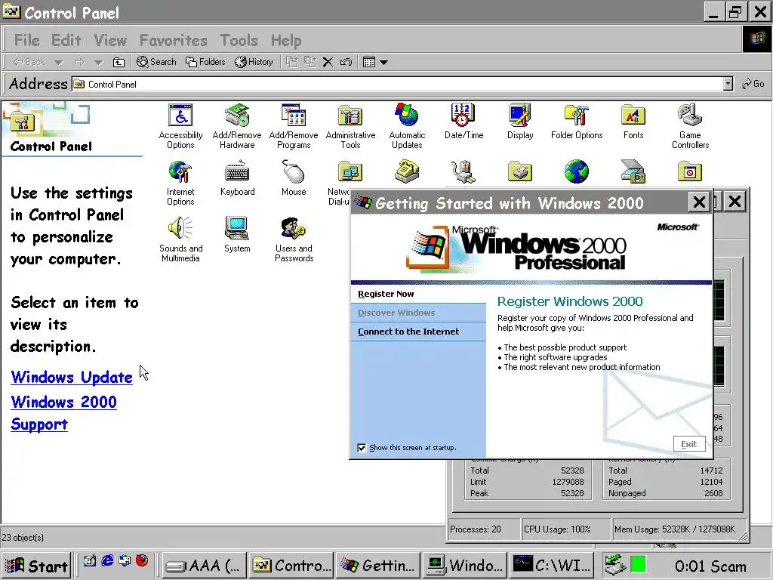The image size is (773, 580).
Task: Select the printers folder icon
Action: 520,171
